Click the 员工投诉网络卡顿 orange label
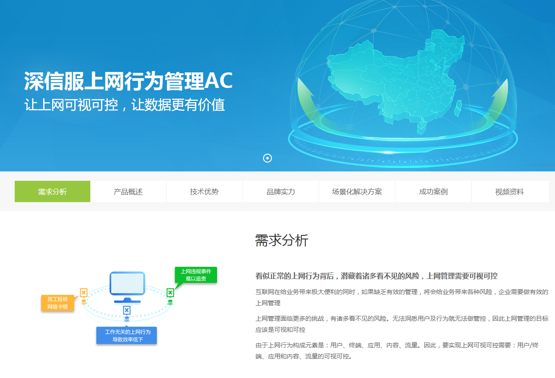Viewport: 555px width, 378px height. [x=57, y=303]
